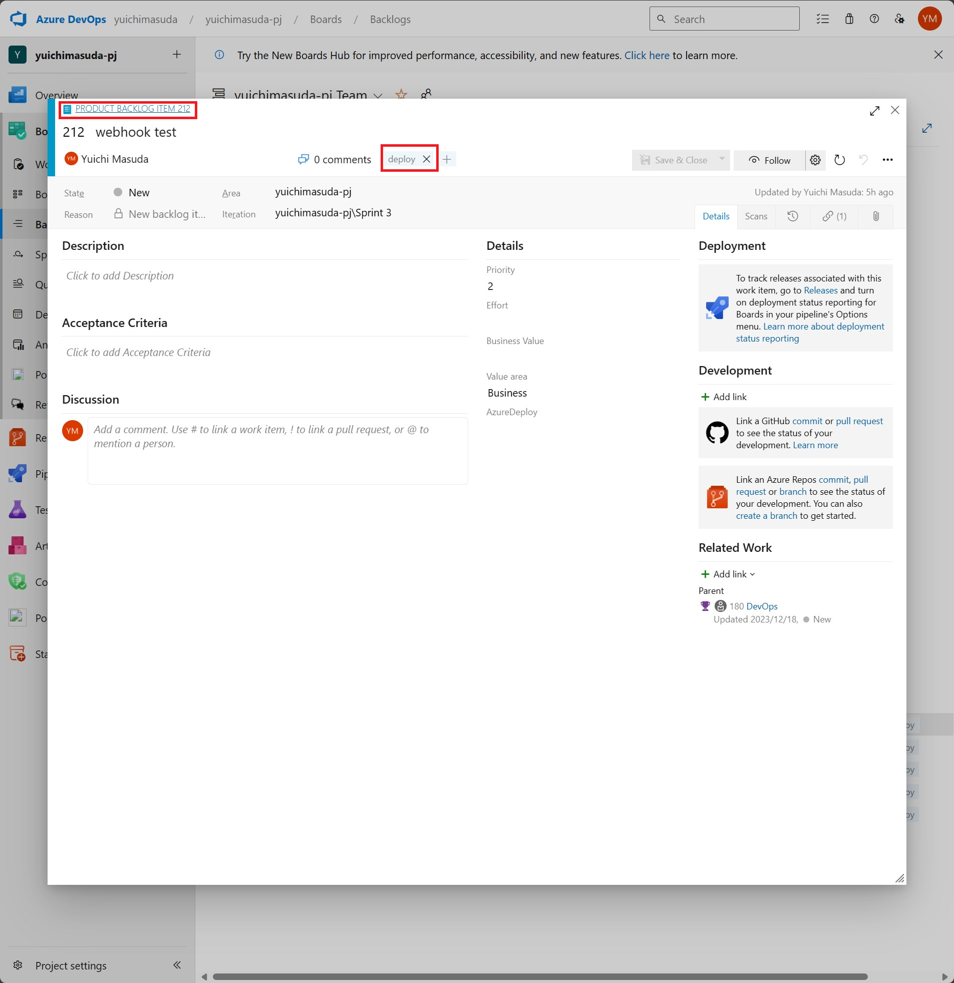Viewport: 954px width, 983px height.
Task: Add link under Development
Action: click(x=723, y=397)
